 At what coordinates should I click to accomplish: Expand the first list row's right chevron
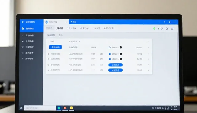coord(148,47)
